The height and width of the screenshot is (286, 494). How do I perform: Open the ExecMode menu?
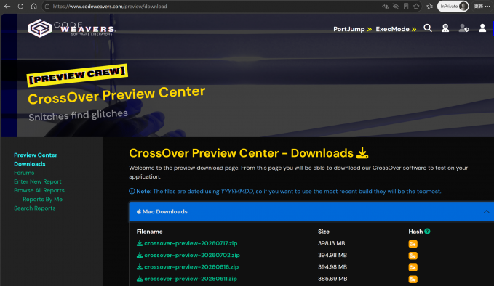click(396, 29)
